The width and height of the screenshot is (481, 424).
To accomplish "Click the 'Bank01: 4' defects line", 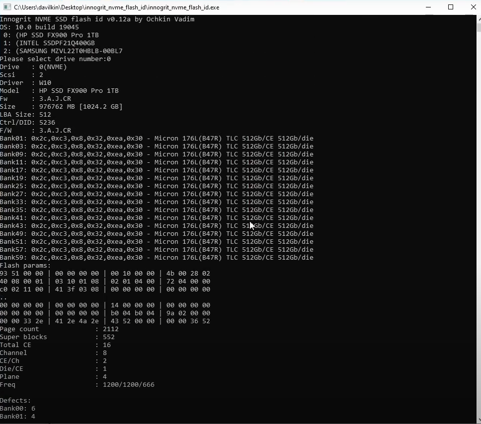I will (17, 417).
